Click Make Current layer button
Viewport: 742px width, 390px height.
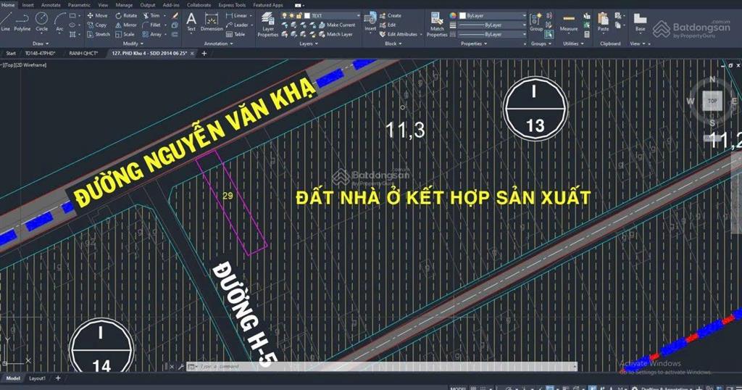click(336, 25)
